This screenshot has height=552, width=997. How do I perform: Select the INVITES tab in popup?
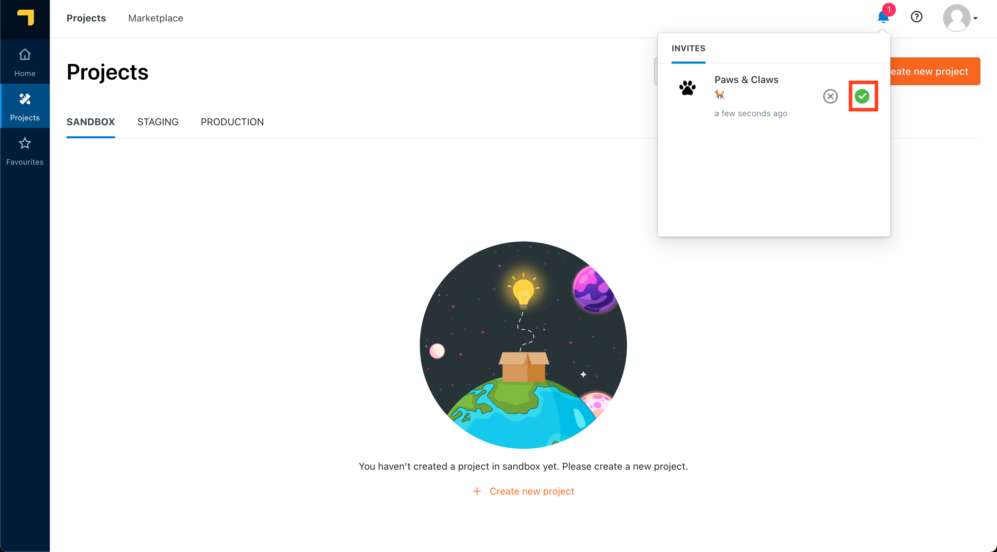688,48
